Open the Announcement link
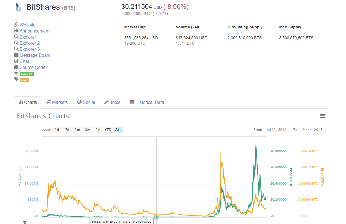The width and height of the screenshot is (346, 224). (x=35, y=31)
